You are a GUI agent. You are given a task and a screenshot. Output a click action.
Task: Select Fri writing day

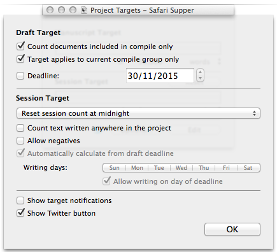(x=226, y=168)
